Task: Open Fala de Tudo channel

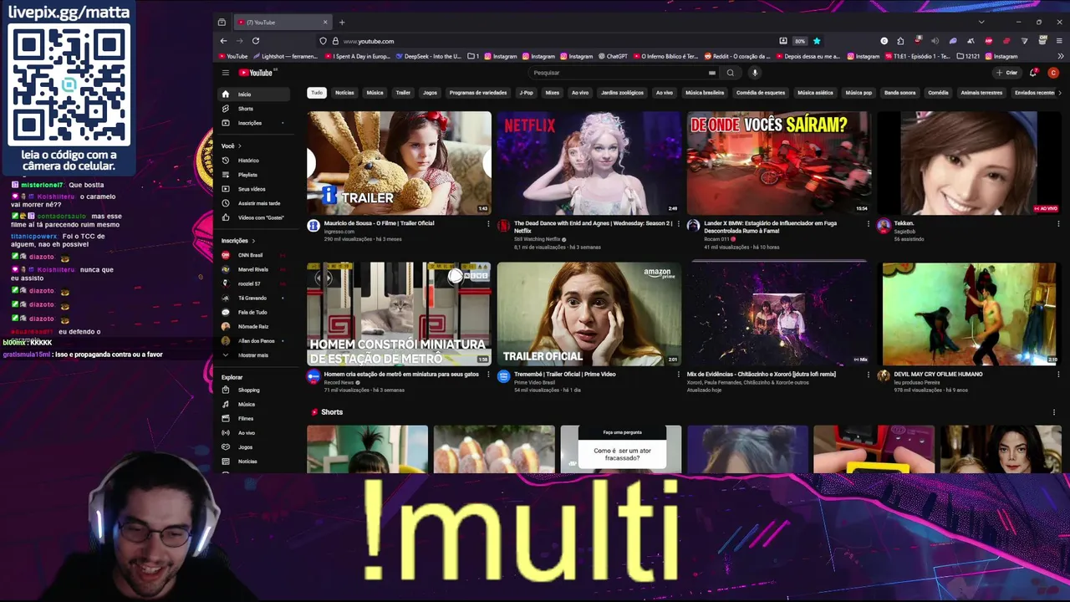Action: (x=254, y=312)
